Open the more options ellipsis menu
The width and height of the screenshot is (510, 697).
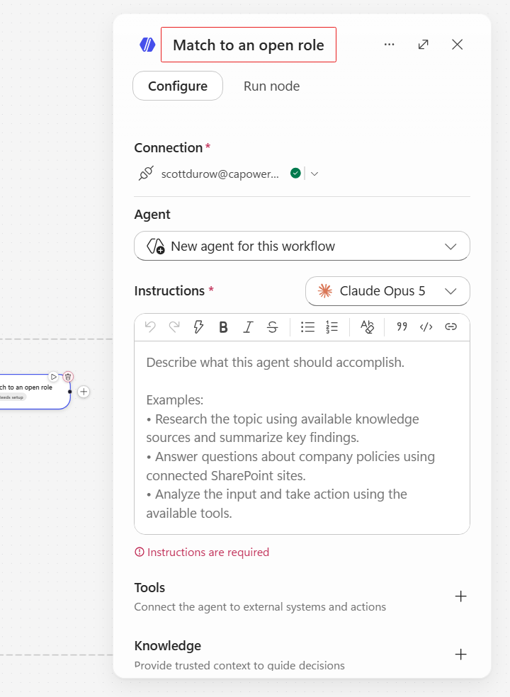(x=389, y=45)
